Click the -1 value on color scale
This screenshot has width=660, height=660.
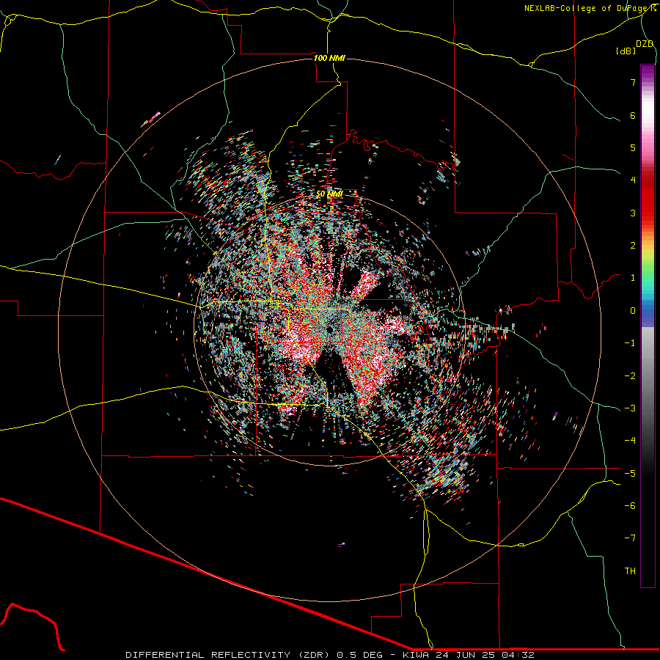(x=630, y=343)
